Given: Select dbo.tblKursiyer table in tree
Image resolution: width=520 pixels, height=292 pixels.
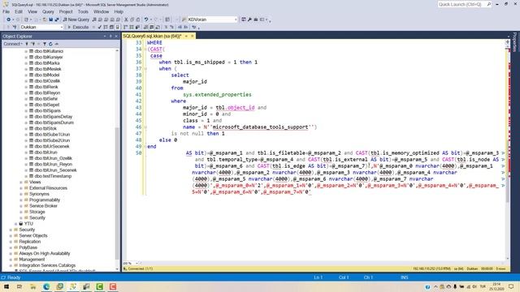Looking at the screenshot, I should tap(49, 58).
